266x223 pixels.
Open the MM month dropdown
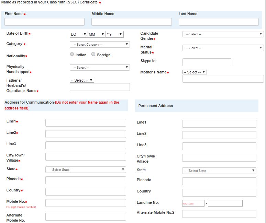click(96, 34)
